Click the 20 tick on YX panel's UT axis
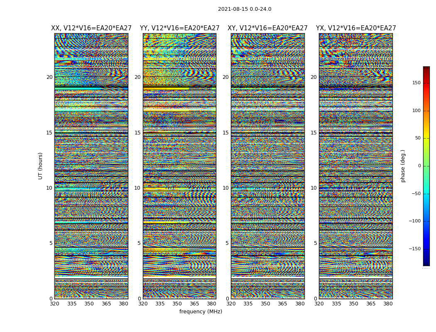436x332 pixels. 314,77
